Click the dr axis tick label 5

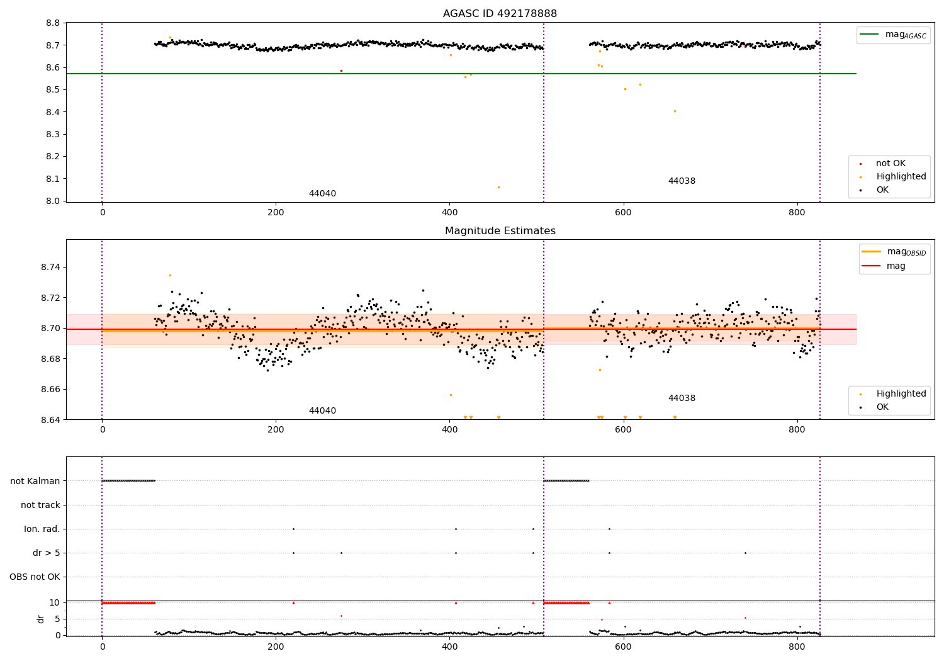[57, 619]
